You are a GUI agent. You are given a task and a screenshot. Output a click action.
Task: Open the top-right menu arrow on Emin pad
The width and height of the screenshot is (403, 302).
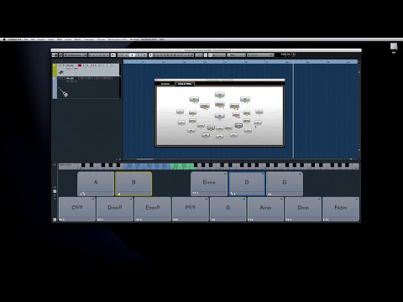pyautogui.click(x=225, y=174)
